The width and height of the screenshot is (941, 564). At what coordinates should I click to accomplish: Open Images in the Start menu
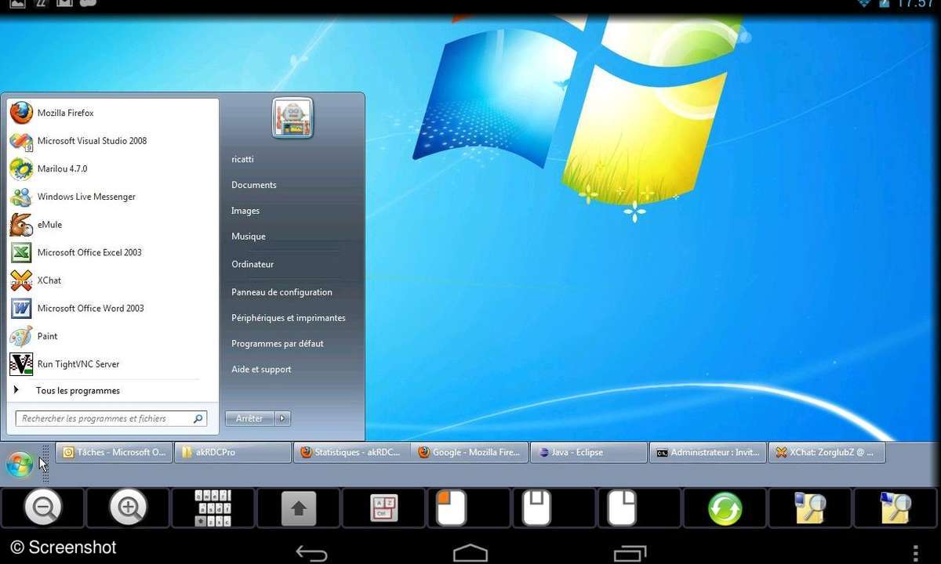245,211
